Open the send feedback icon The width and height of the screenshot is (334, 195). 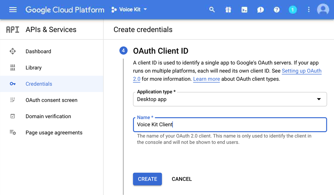[261, 10]
